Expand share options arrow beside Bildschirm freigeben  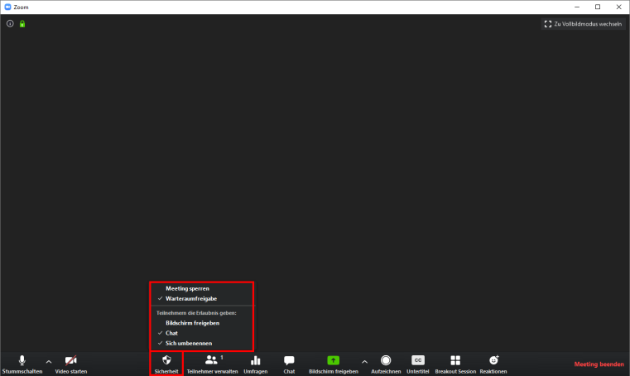click(x=364, y=362)
